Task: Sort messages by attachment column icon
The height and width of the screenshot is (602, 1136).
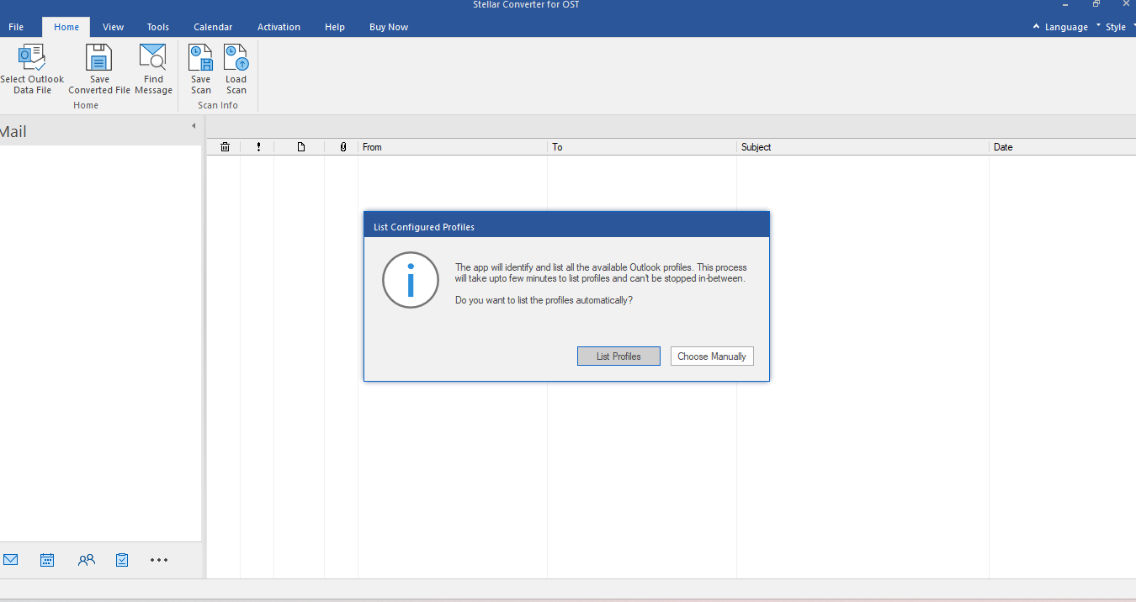Action: pos(342,147)
